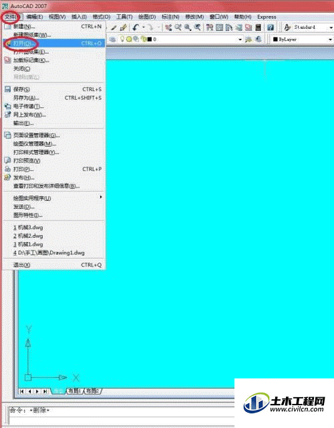Open the 修改(M) menu
This screenshot has width=334, height=428.
[194, 17]
